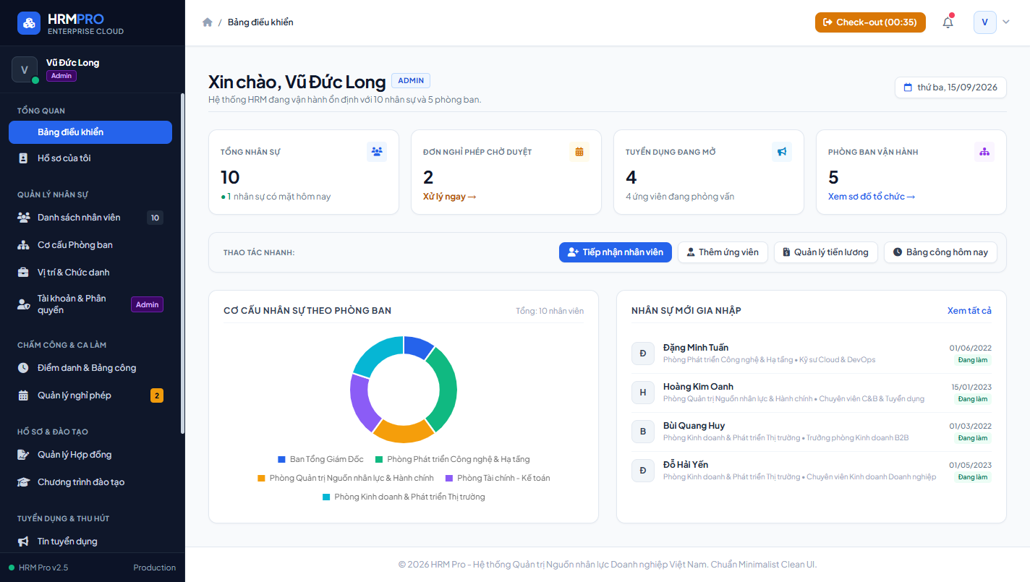Viewport: 1030px width, 582px height.
Task: Open the notifications bell
Action: tap(948, 22)
